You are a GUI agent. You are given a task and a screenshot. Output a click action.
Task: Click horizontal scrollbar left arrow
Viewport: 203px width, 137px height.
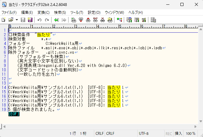pyautogui.click(x=4, y=127)
